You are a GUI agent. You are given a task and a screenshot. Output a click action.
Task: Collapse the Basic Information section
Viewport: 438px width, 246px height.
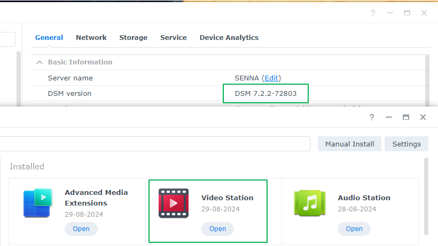pyautogui.click(x=40, y=62)
